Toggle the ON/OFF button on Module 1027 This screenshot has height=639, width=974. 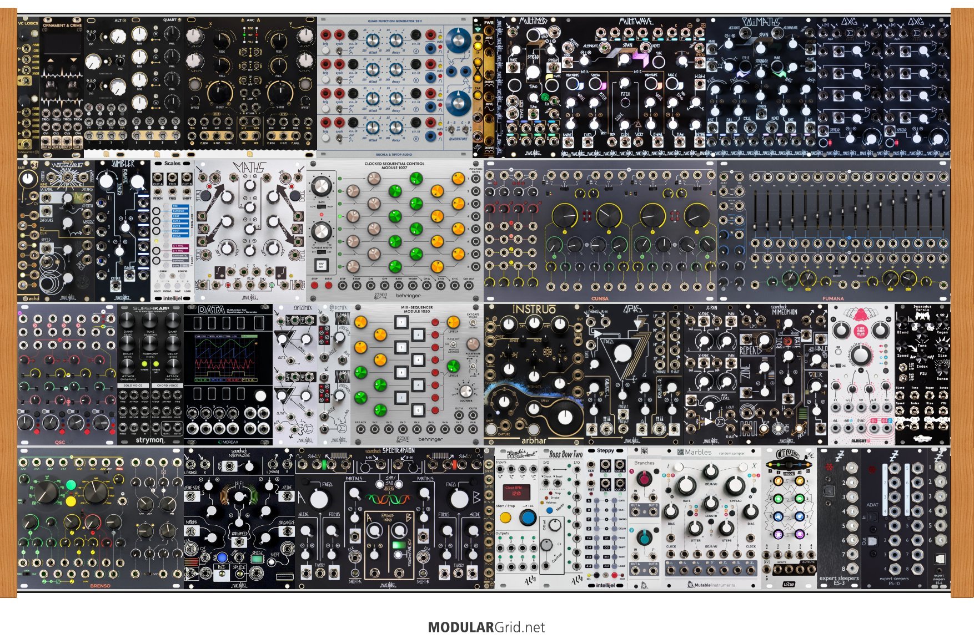[320, 265]
